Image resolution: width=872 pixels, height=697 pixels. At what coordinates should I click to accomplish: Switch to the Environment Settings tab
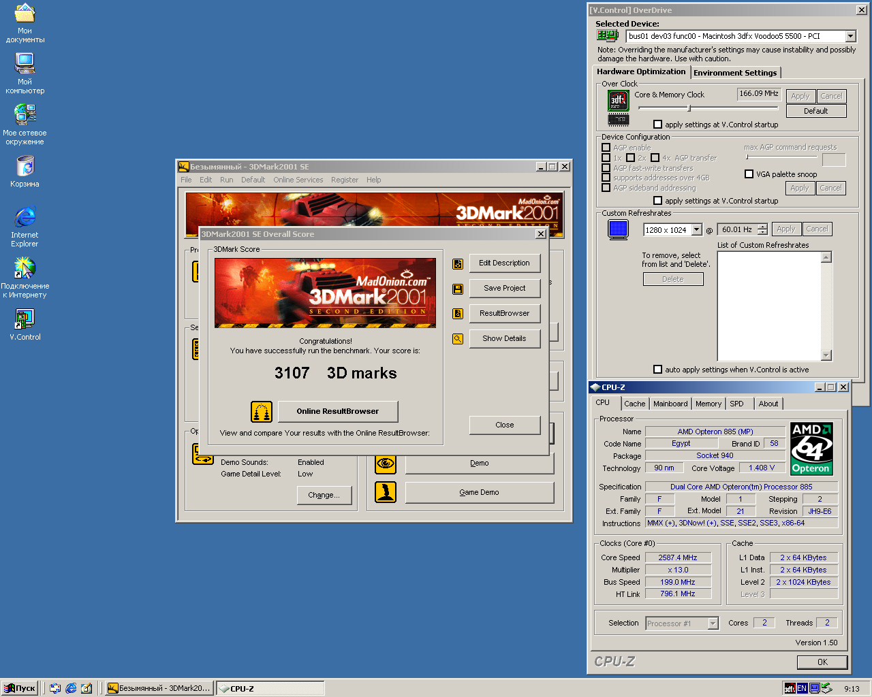point(736,73)
